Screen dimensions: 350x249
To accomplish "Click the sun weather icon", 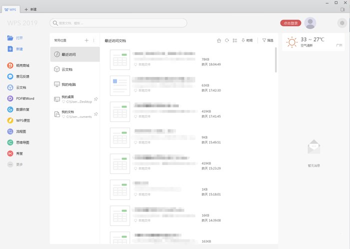I will click(291, 42).
